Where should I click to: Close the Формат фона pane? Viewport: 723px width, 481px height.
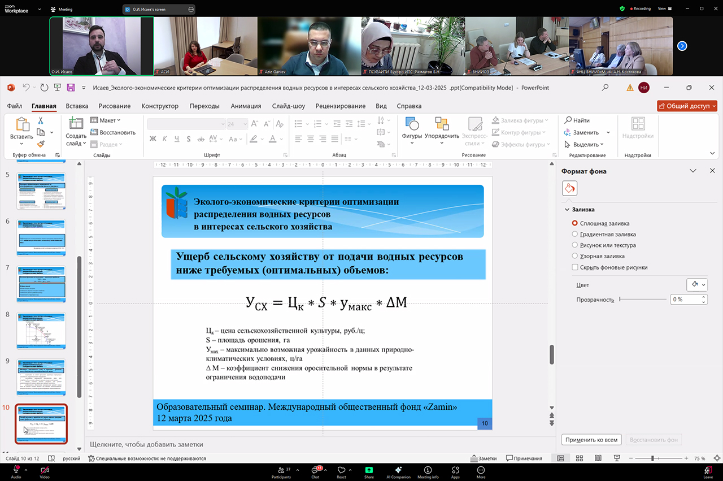coord(712,171)
